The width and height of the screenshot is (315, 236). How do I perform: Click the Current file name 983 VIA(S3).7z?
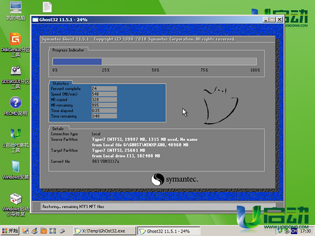(x=106, y=162)
